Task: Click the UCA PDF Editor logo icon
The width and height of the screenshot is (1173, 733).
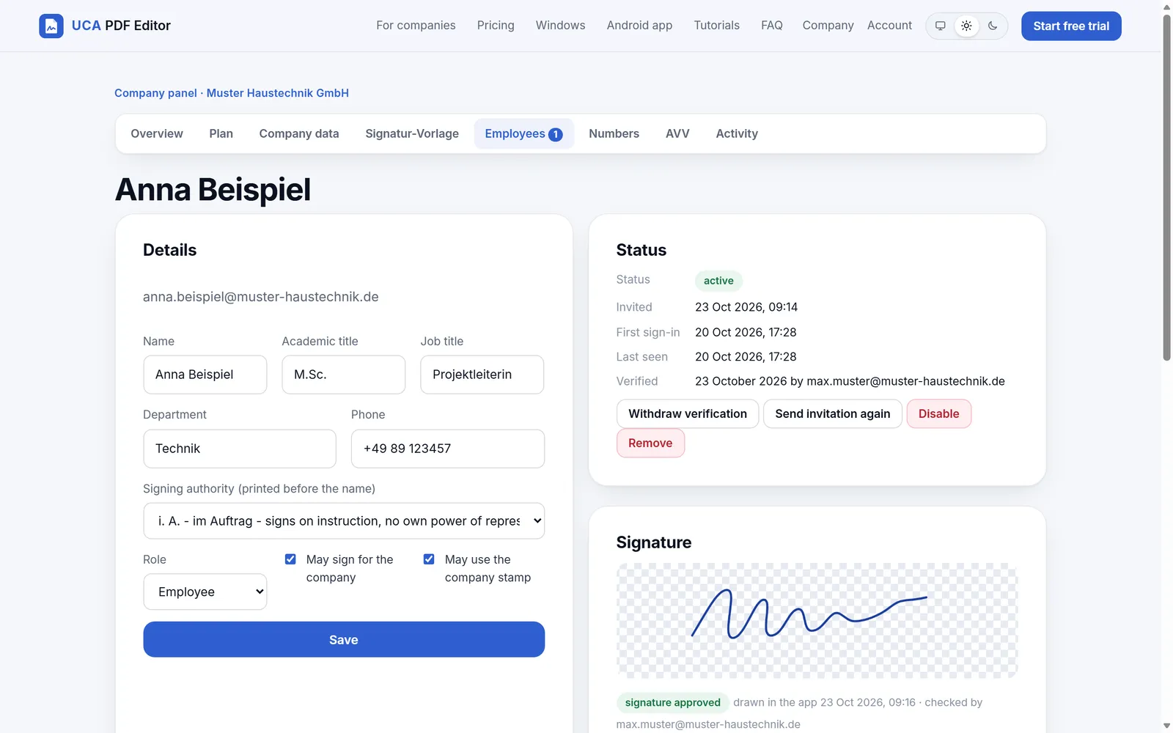Action: tap(51, 26)
